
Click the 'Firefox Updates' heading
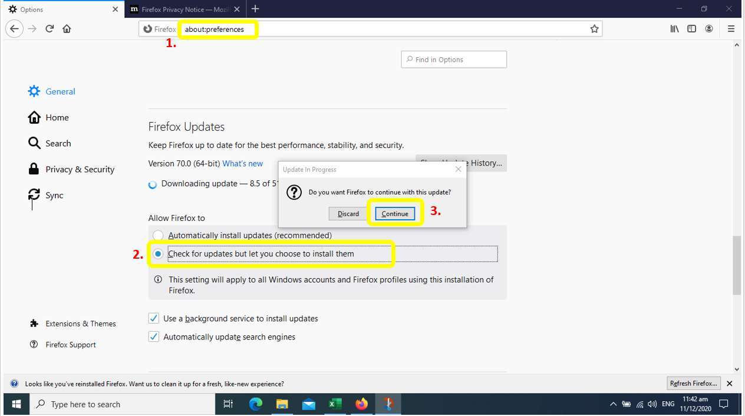pos(186,127)
